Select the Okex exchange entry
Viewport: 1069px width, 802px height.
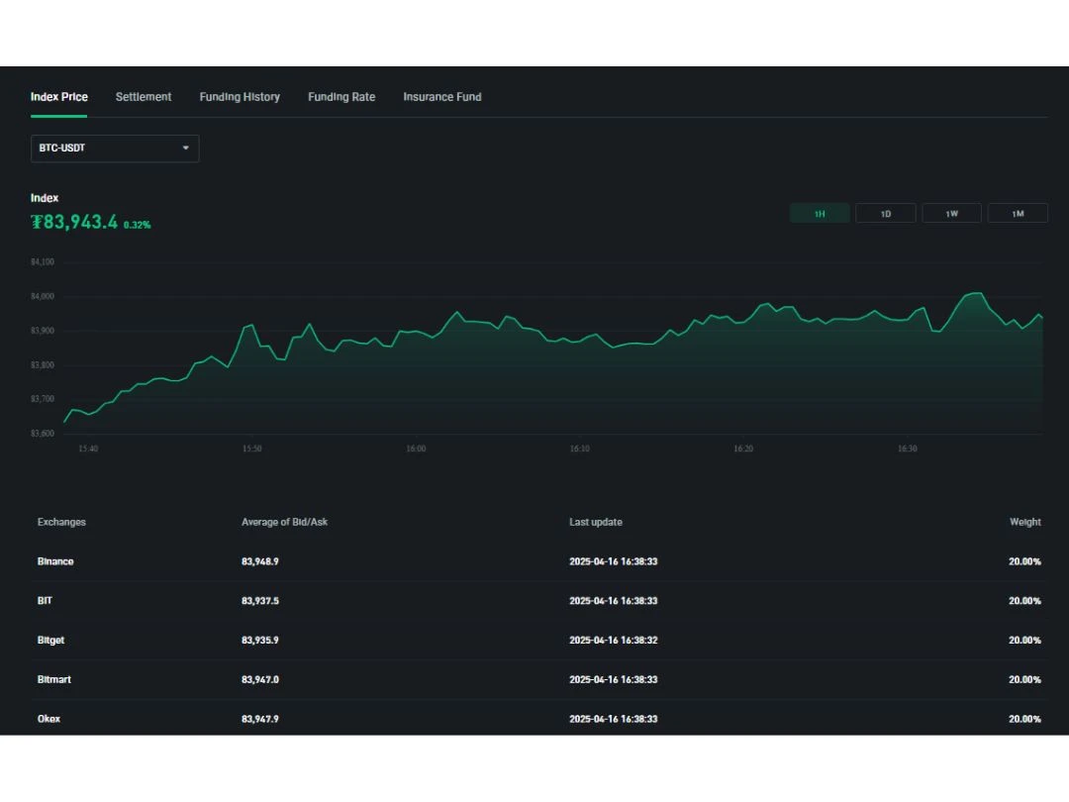click(49, 719)
